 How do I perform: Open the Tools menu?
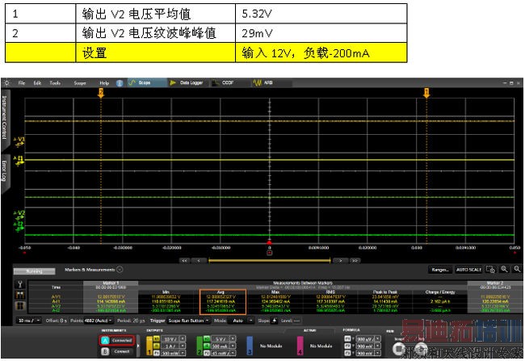[x=55, y=82]
